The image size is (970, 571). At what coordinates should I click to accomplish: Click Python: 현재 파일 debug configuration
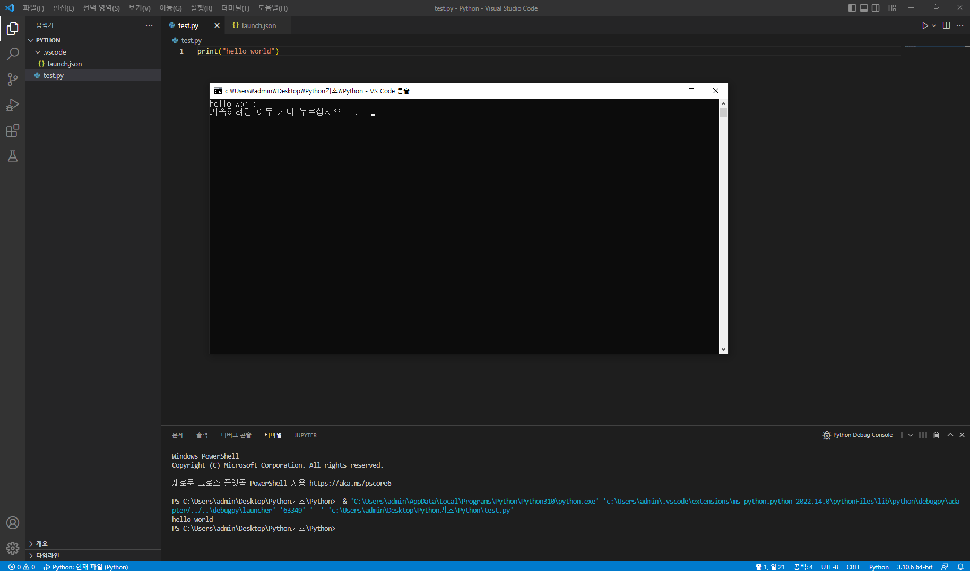(x=85, y=567)
